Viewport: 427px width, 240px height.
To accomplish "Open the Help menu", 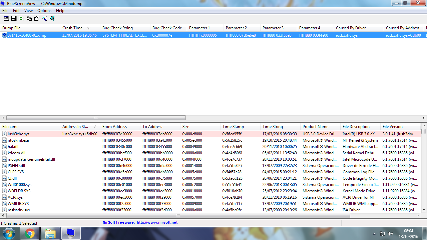I will (60, 11).
